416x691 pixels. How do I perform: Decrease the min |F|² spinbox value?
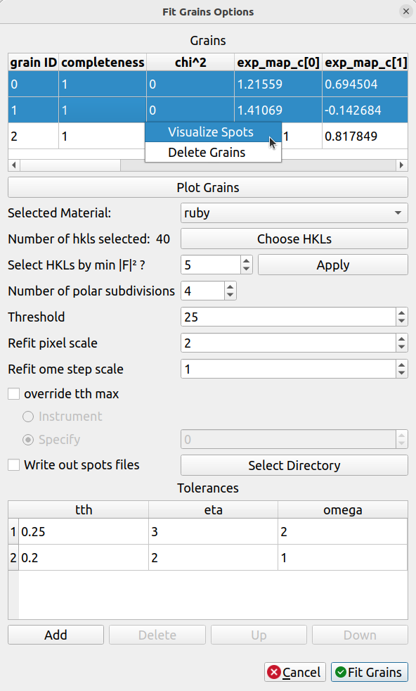247,270
